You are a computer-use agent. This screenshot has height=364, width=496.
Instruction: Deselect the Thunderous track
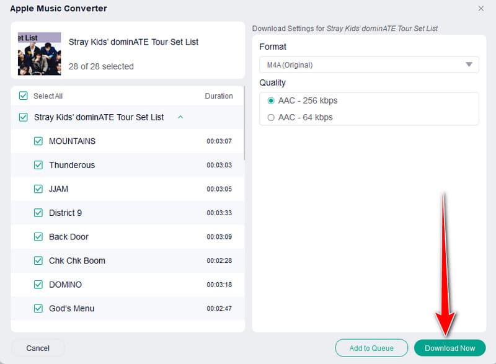click(38, 165)
